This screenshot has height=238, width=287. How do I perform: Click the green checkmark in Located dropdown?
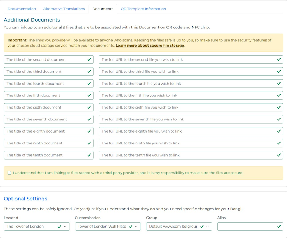point(59,227)
